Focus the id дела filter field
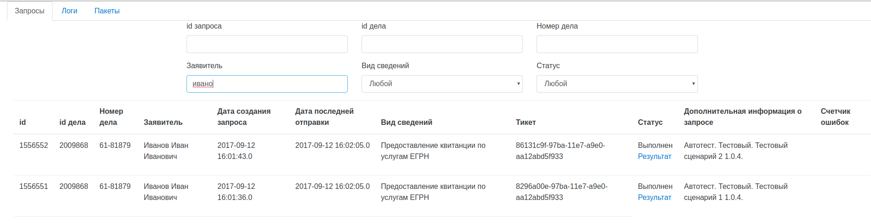The image size is (871, 223). [x=442, y=44]
